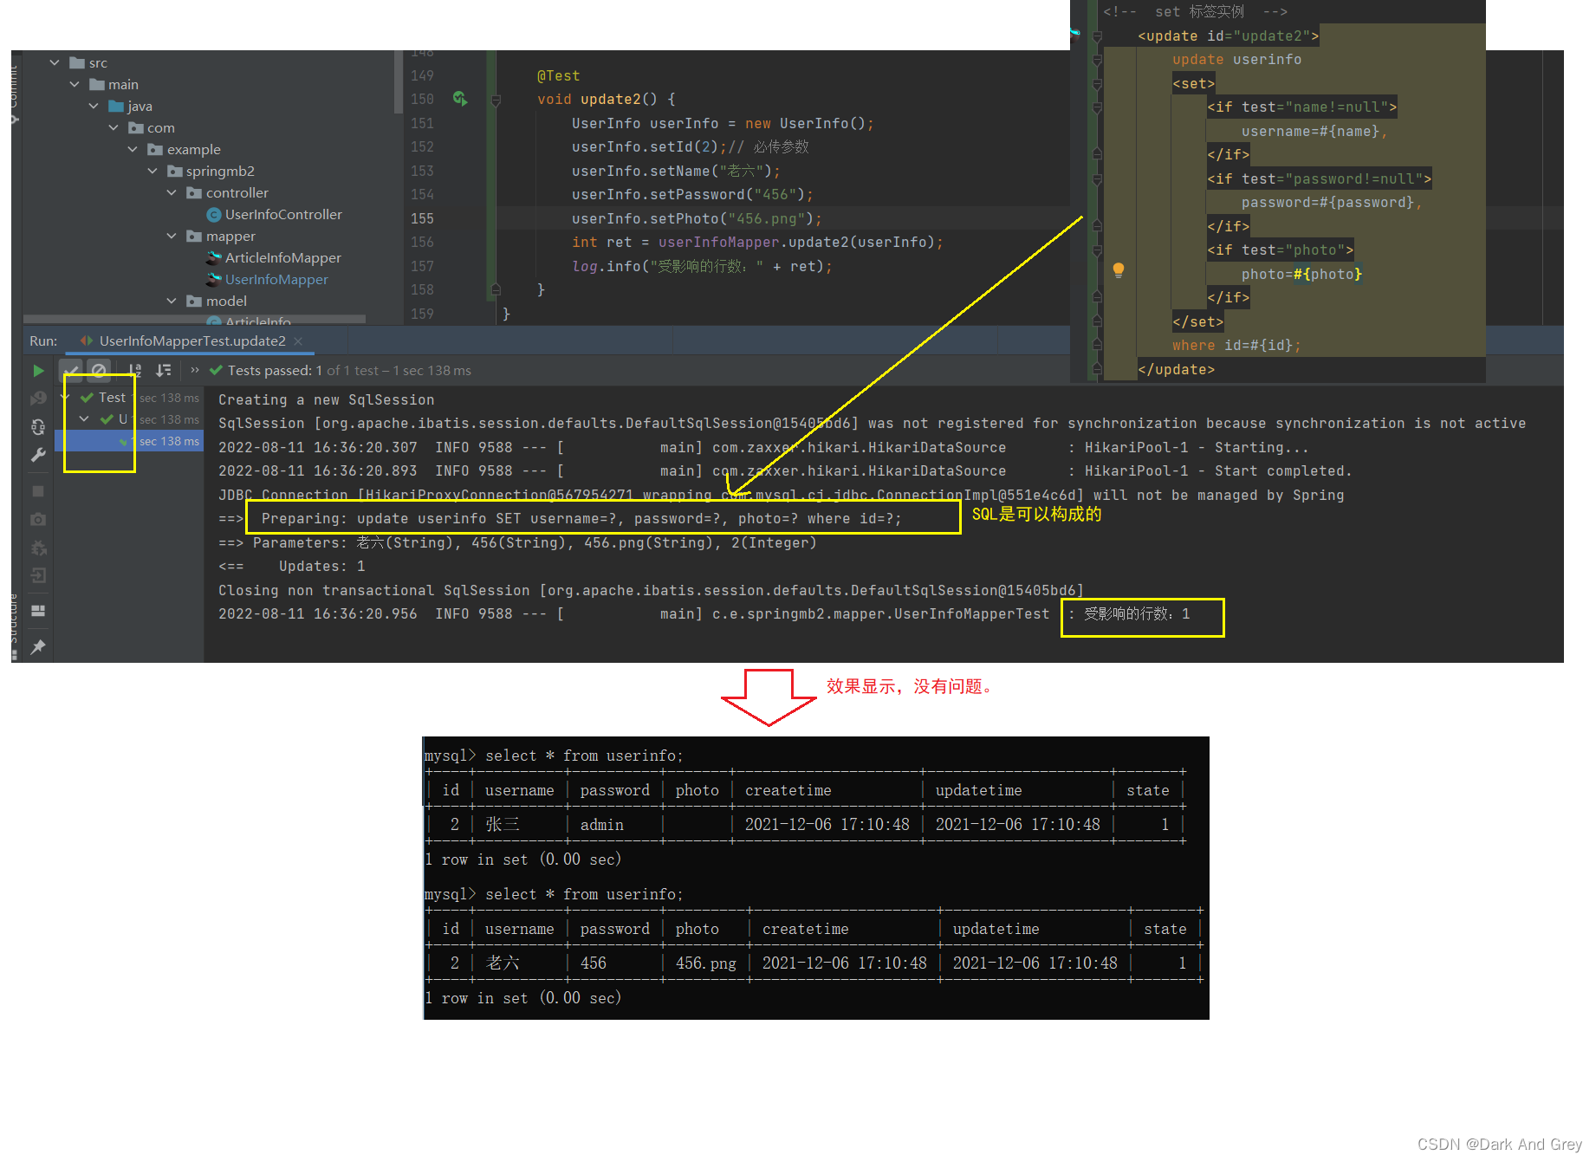Open UserInfoMapper in project tree
The image size is (1596, 1161).
tap(276, 280)
